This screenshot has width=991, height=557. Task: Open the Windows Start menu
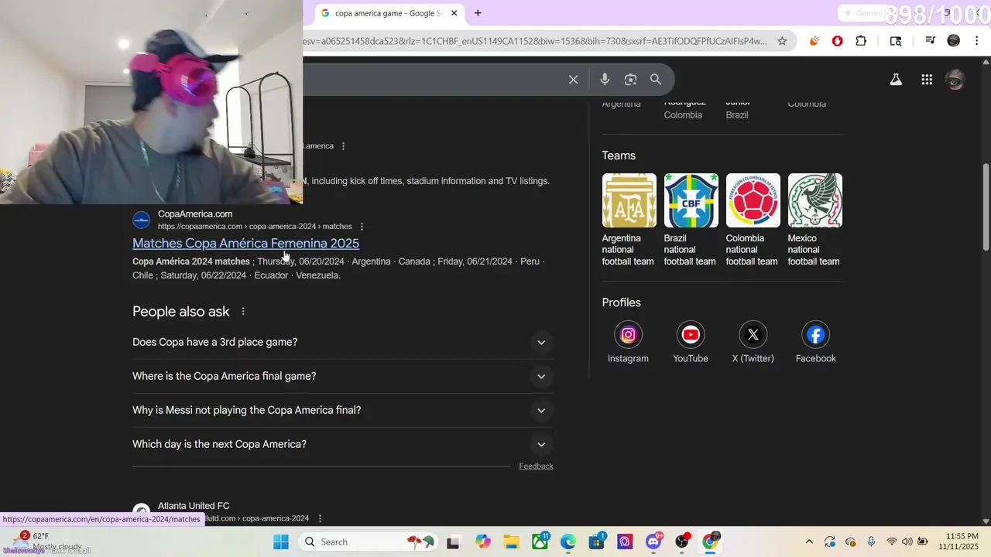280,542
